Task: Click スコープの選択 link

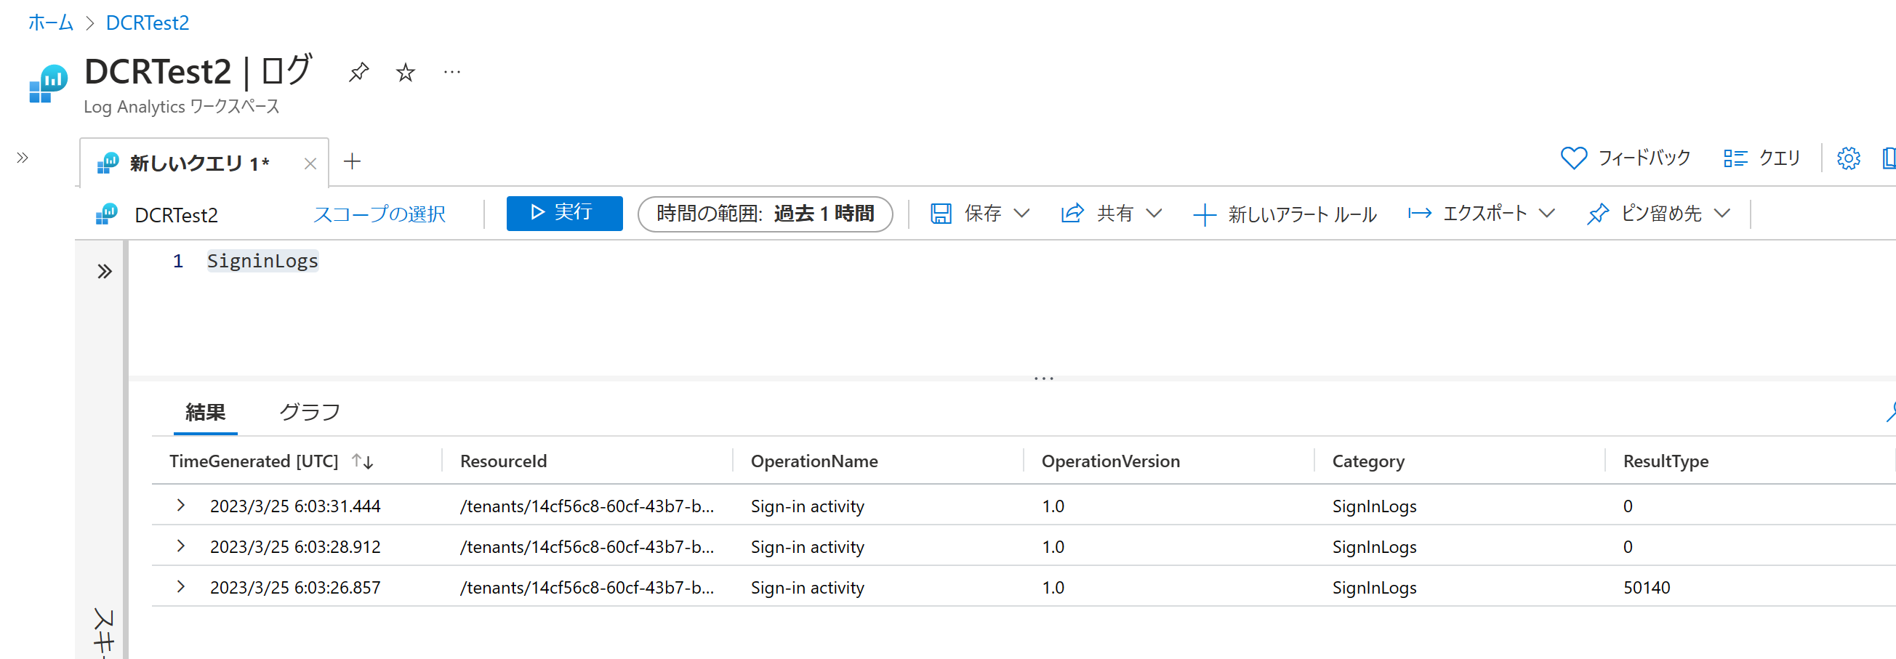Action: 379,214
